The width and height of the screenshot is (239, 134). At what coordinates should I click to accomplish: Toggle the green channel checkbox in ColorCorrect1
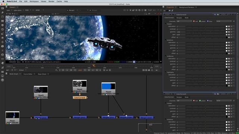click(200, 100)
